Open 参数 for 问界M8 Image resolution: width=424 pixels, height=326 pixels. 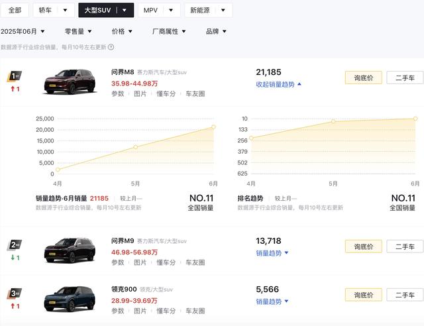click(x=118, y=94)
